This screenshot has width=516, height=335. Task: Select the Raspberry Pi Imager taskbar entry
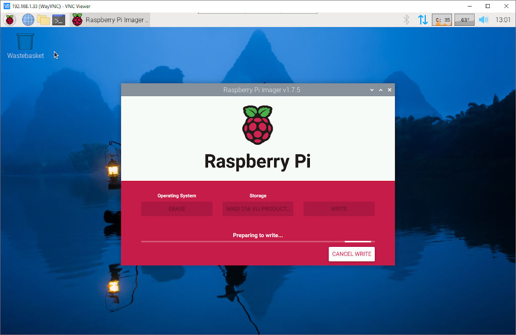pos(110,20)
